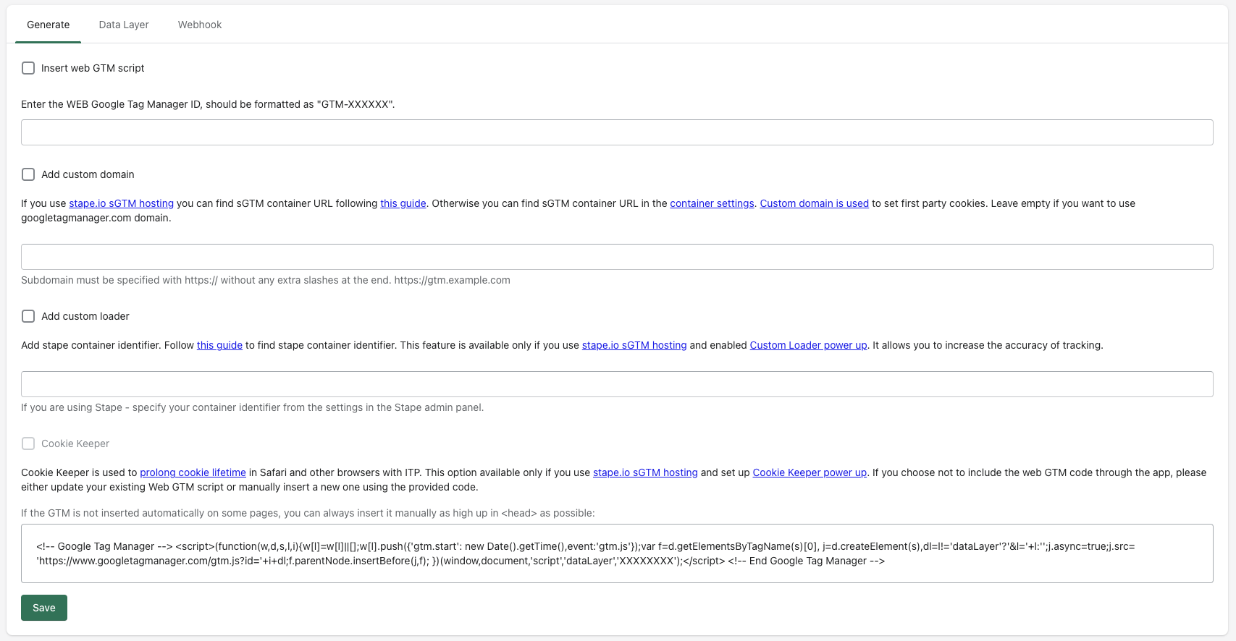Open stape.io sGTM hosting link in Cookie Keeper text
This screenshot has width=1236, height=641.
645,472
